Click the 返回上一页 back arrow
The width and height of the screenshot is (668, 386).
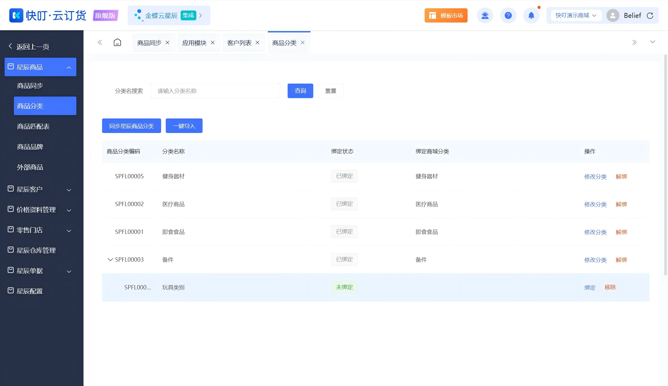[11, 46]
